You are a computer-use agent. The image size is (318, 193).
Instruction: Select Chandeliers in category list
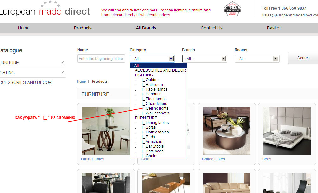(x=156, y=104)
